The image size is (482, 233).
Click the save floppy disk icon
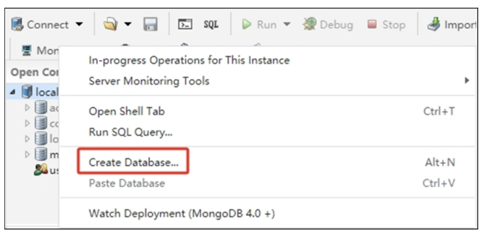tap(150, 24)
